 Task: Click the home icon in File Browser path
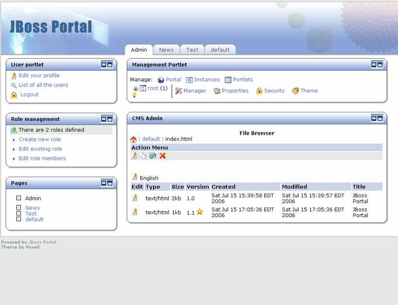(x=133, y=139)
